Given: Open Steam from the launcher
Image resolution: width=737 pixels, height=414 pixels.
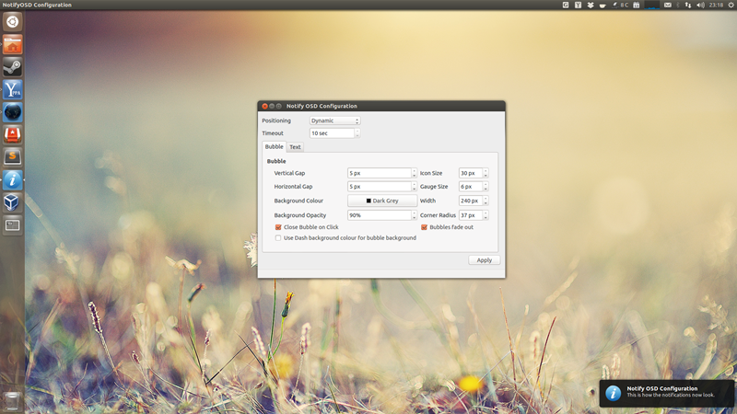Looking at the screenshot, I should point(12,67).
